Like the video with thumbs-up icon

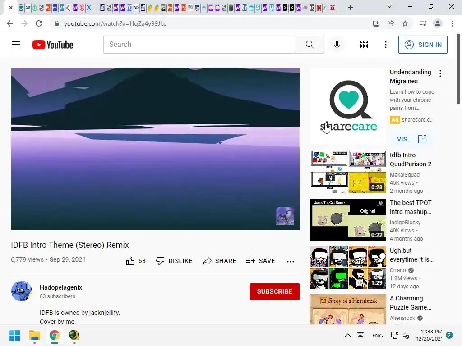coord(130,261)
